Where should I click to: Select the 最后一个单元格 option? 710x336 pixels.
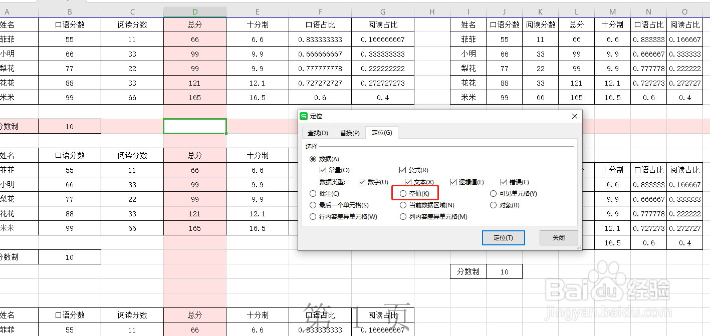point(313,204)
